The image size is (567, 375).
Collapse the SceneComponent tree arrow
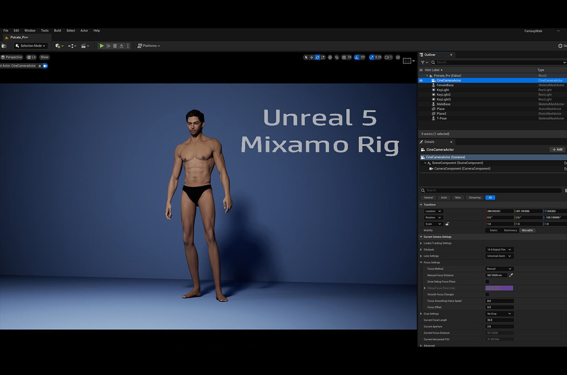pos(425,163)
